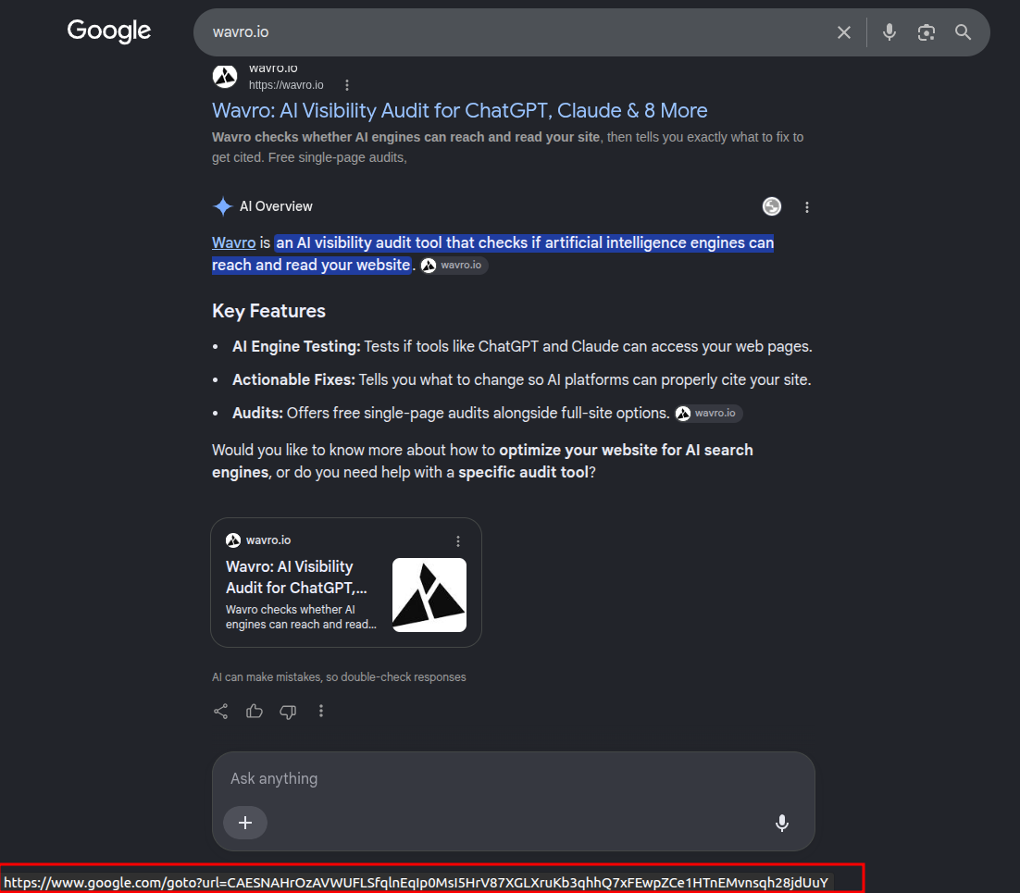This screenshot has height=893, width=1020.
Task: Select the result snippet about AI engines
Action: coord(507,147)
